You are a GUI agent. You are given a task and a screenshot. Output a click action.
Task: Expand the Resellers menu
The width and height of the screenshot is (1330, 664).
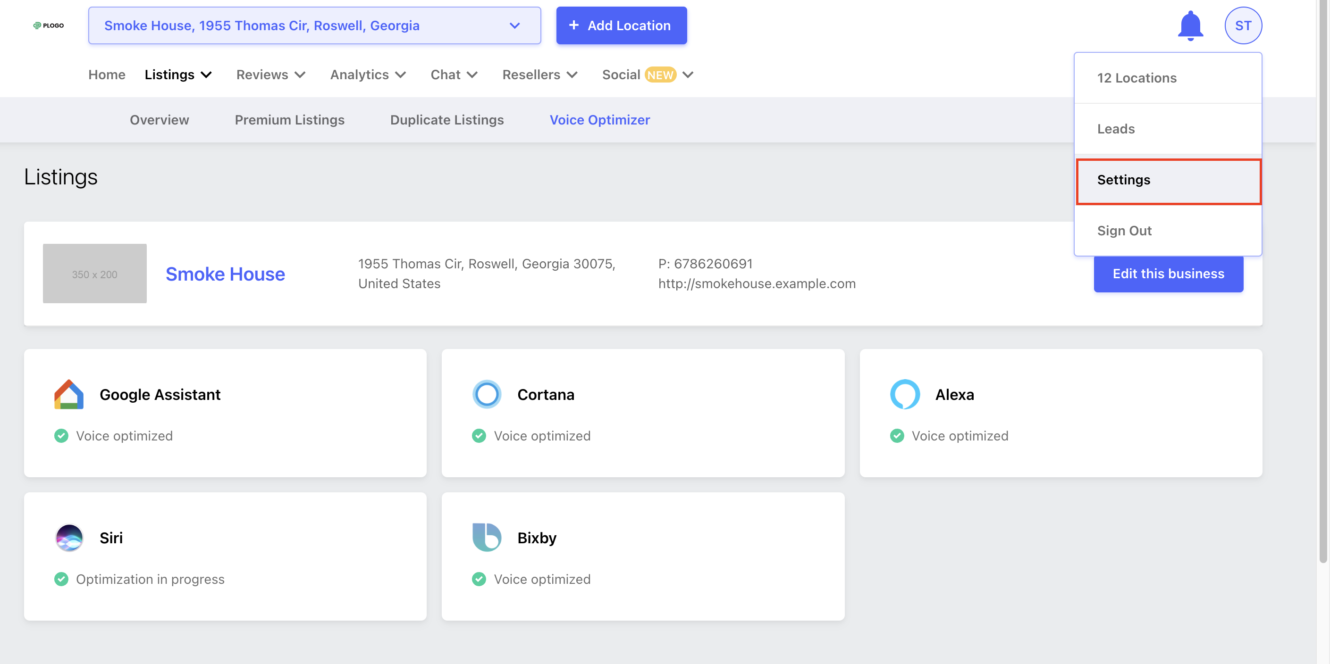[x=540, y=75]
